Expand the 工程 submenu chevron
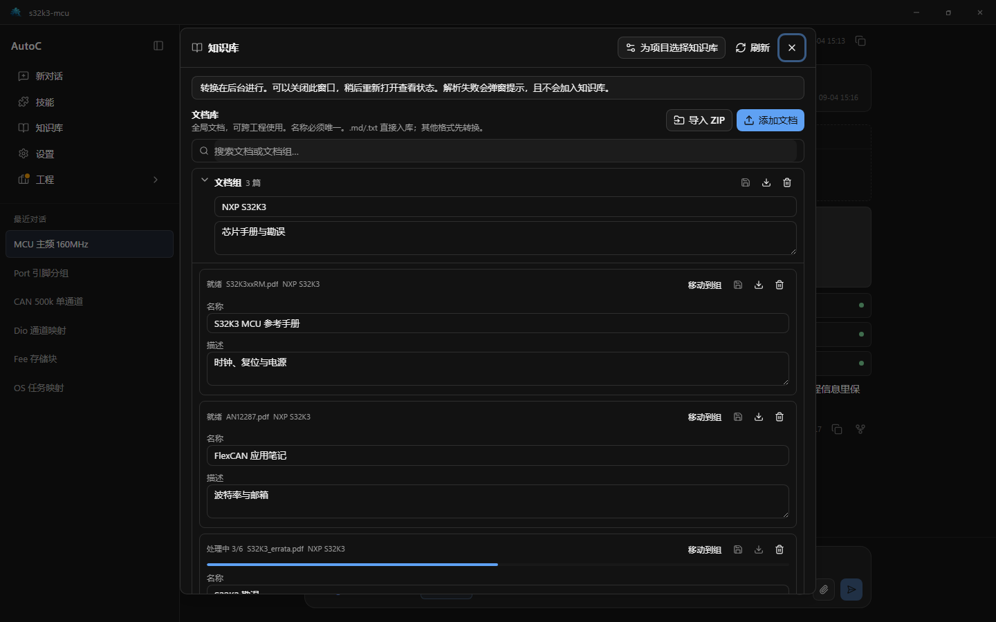This screenshot has width=996, height=622. (x=156, y=180)
